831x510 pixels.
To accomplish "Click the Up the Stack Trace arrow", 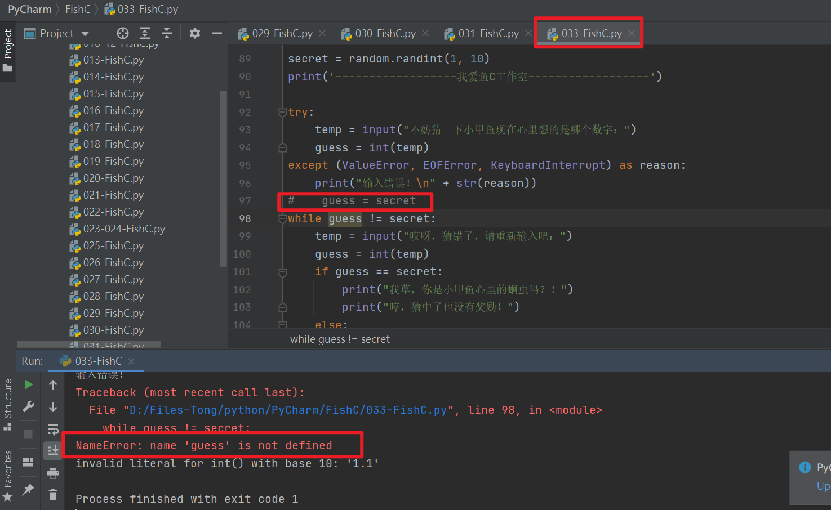I will [x=53, y=385].
